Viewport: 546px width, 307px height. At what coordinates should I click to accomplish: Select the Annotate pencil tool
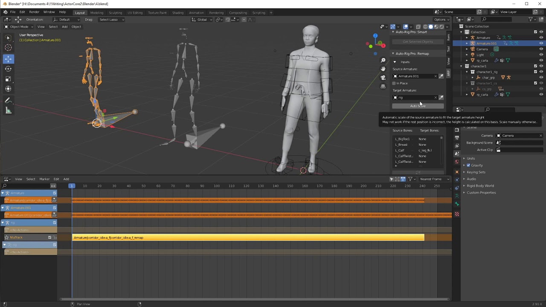pos(8,101)
